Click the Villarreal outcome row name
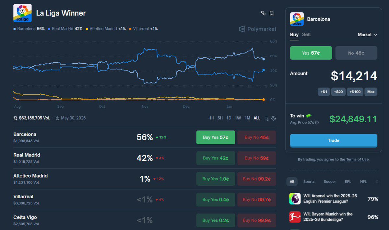The image size is (389, 230). [x=23, y=196]
